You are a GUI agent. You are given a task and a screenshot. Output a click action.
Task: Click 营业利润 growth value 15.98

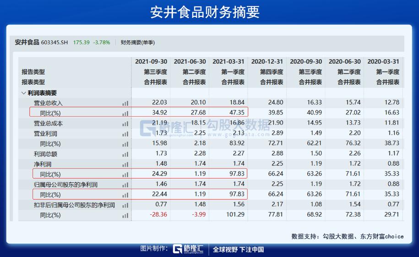pos(159,143)
